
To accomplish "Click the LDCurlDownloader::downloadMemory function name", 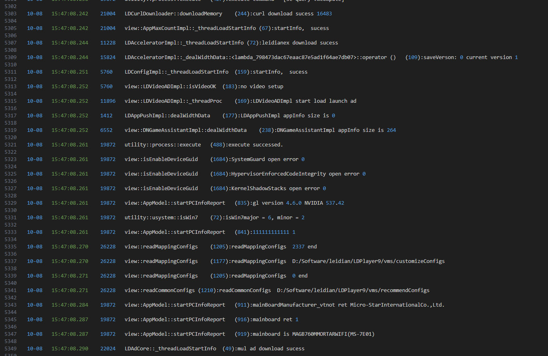I will (x=173, y=14).
